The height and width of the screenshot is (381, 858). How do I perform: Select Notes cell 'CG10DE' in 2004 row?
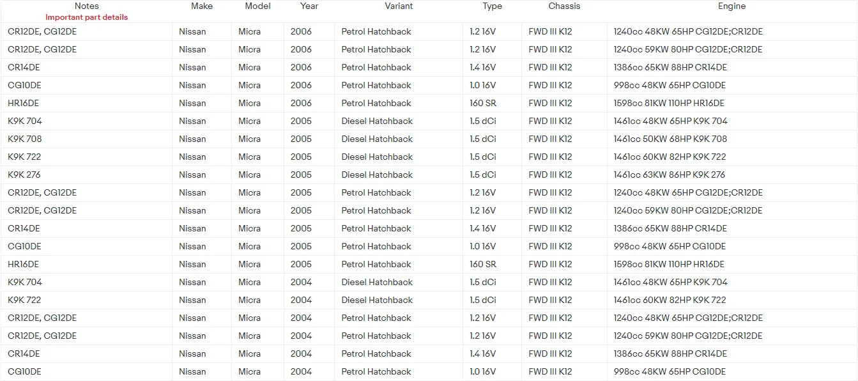tap(24, 371)
